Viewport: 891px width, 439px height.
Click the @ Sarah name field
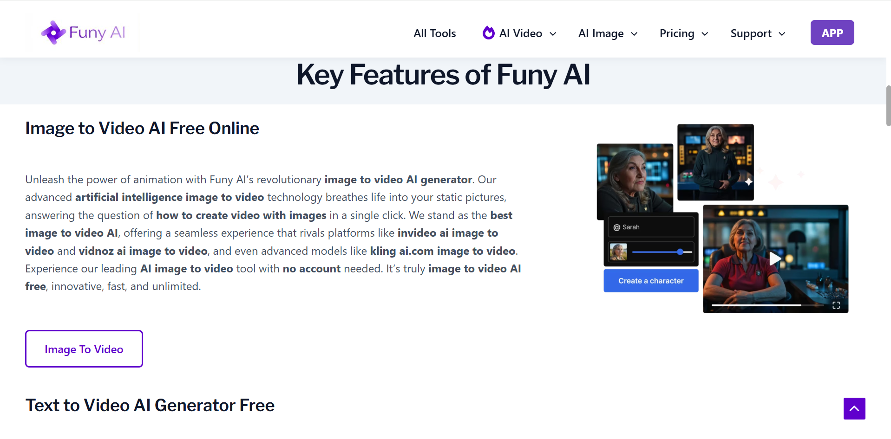[651, 227]
